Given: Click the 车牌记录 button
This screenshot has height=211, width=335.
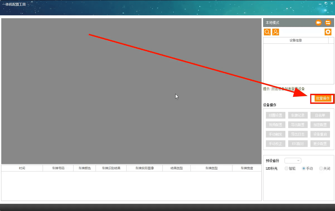Looking at the screenshot, I should [x=298, y=115].
